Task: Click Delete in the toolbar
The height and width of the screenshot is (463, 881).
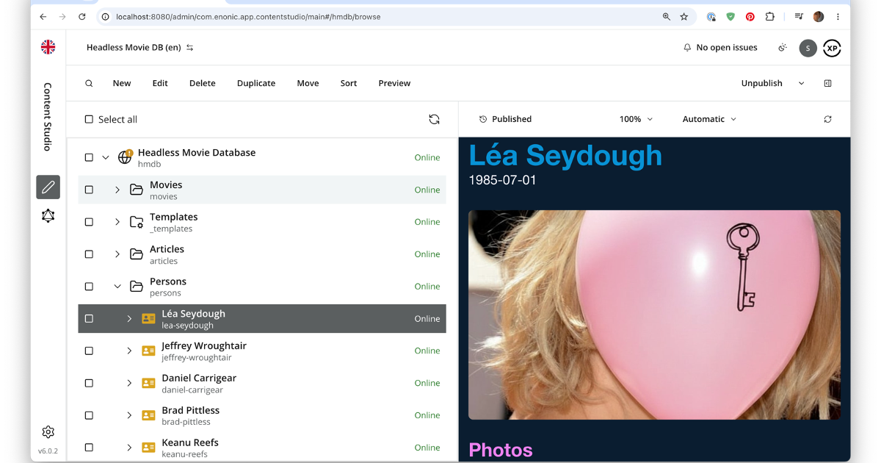Action: [x=203, y=83]
